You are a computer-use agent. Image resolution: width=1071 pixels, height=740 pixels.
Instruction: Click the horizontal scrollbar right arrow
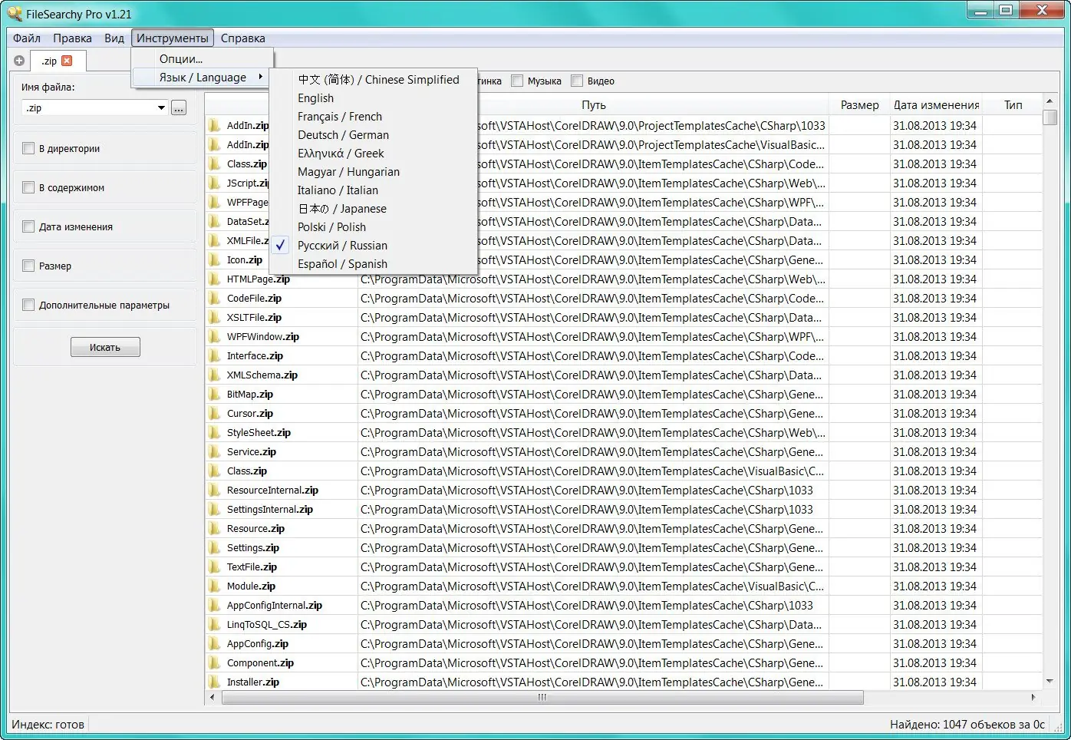1033,698
